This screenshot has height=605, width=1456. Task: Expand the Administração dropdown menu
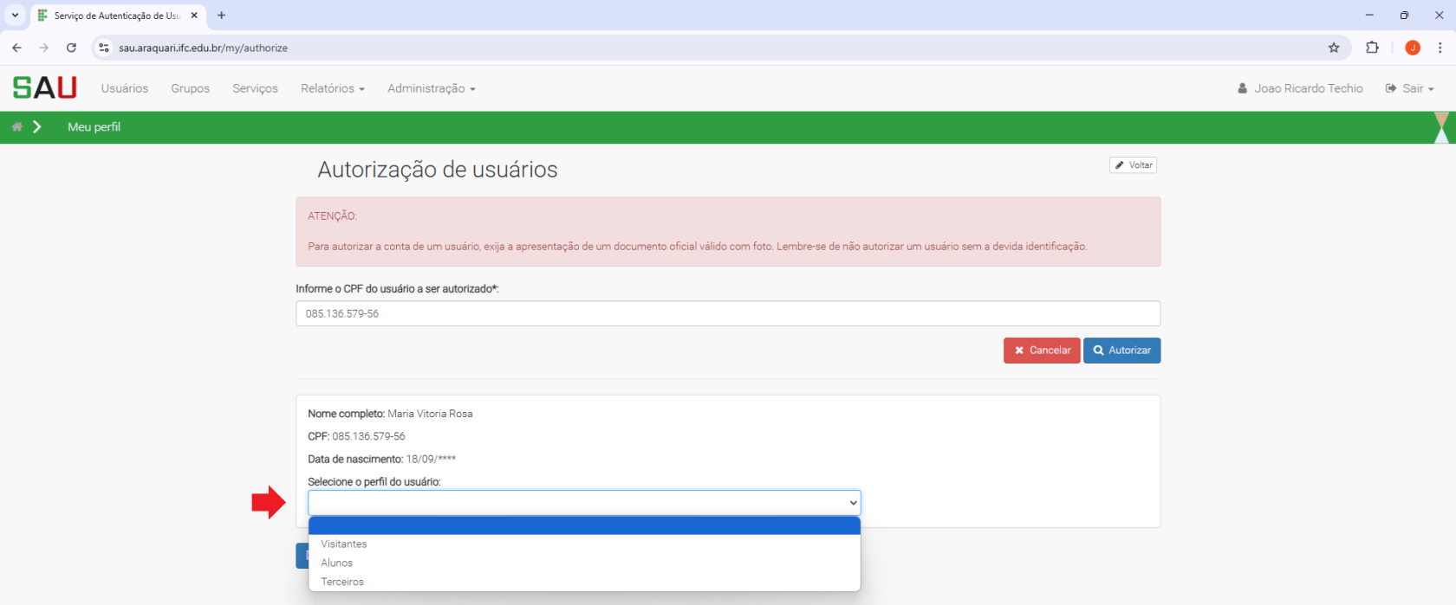click(431, 88)
